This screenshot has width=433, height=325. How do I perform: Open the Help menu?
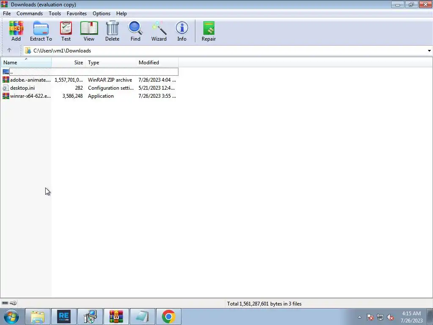click(x=121, y=13)
